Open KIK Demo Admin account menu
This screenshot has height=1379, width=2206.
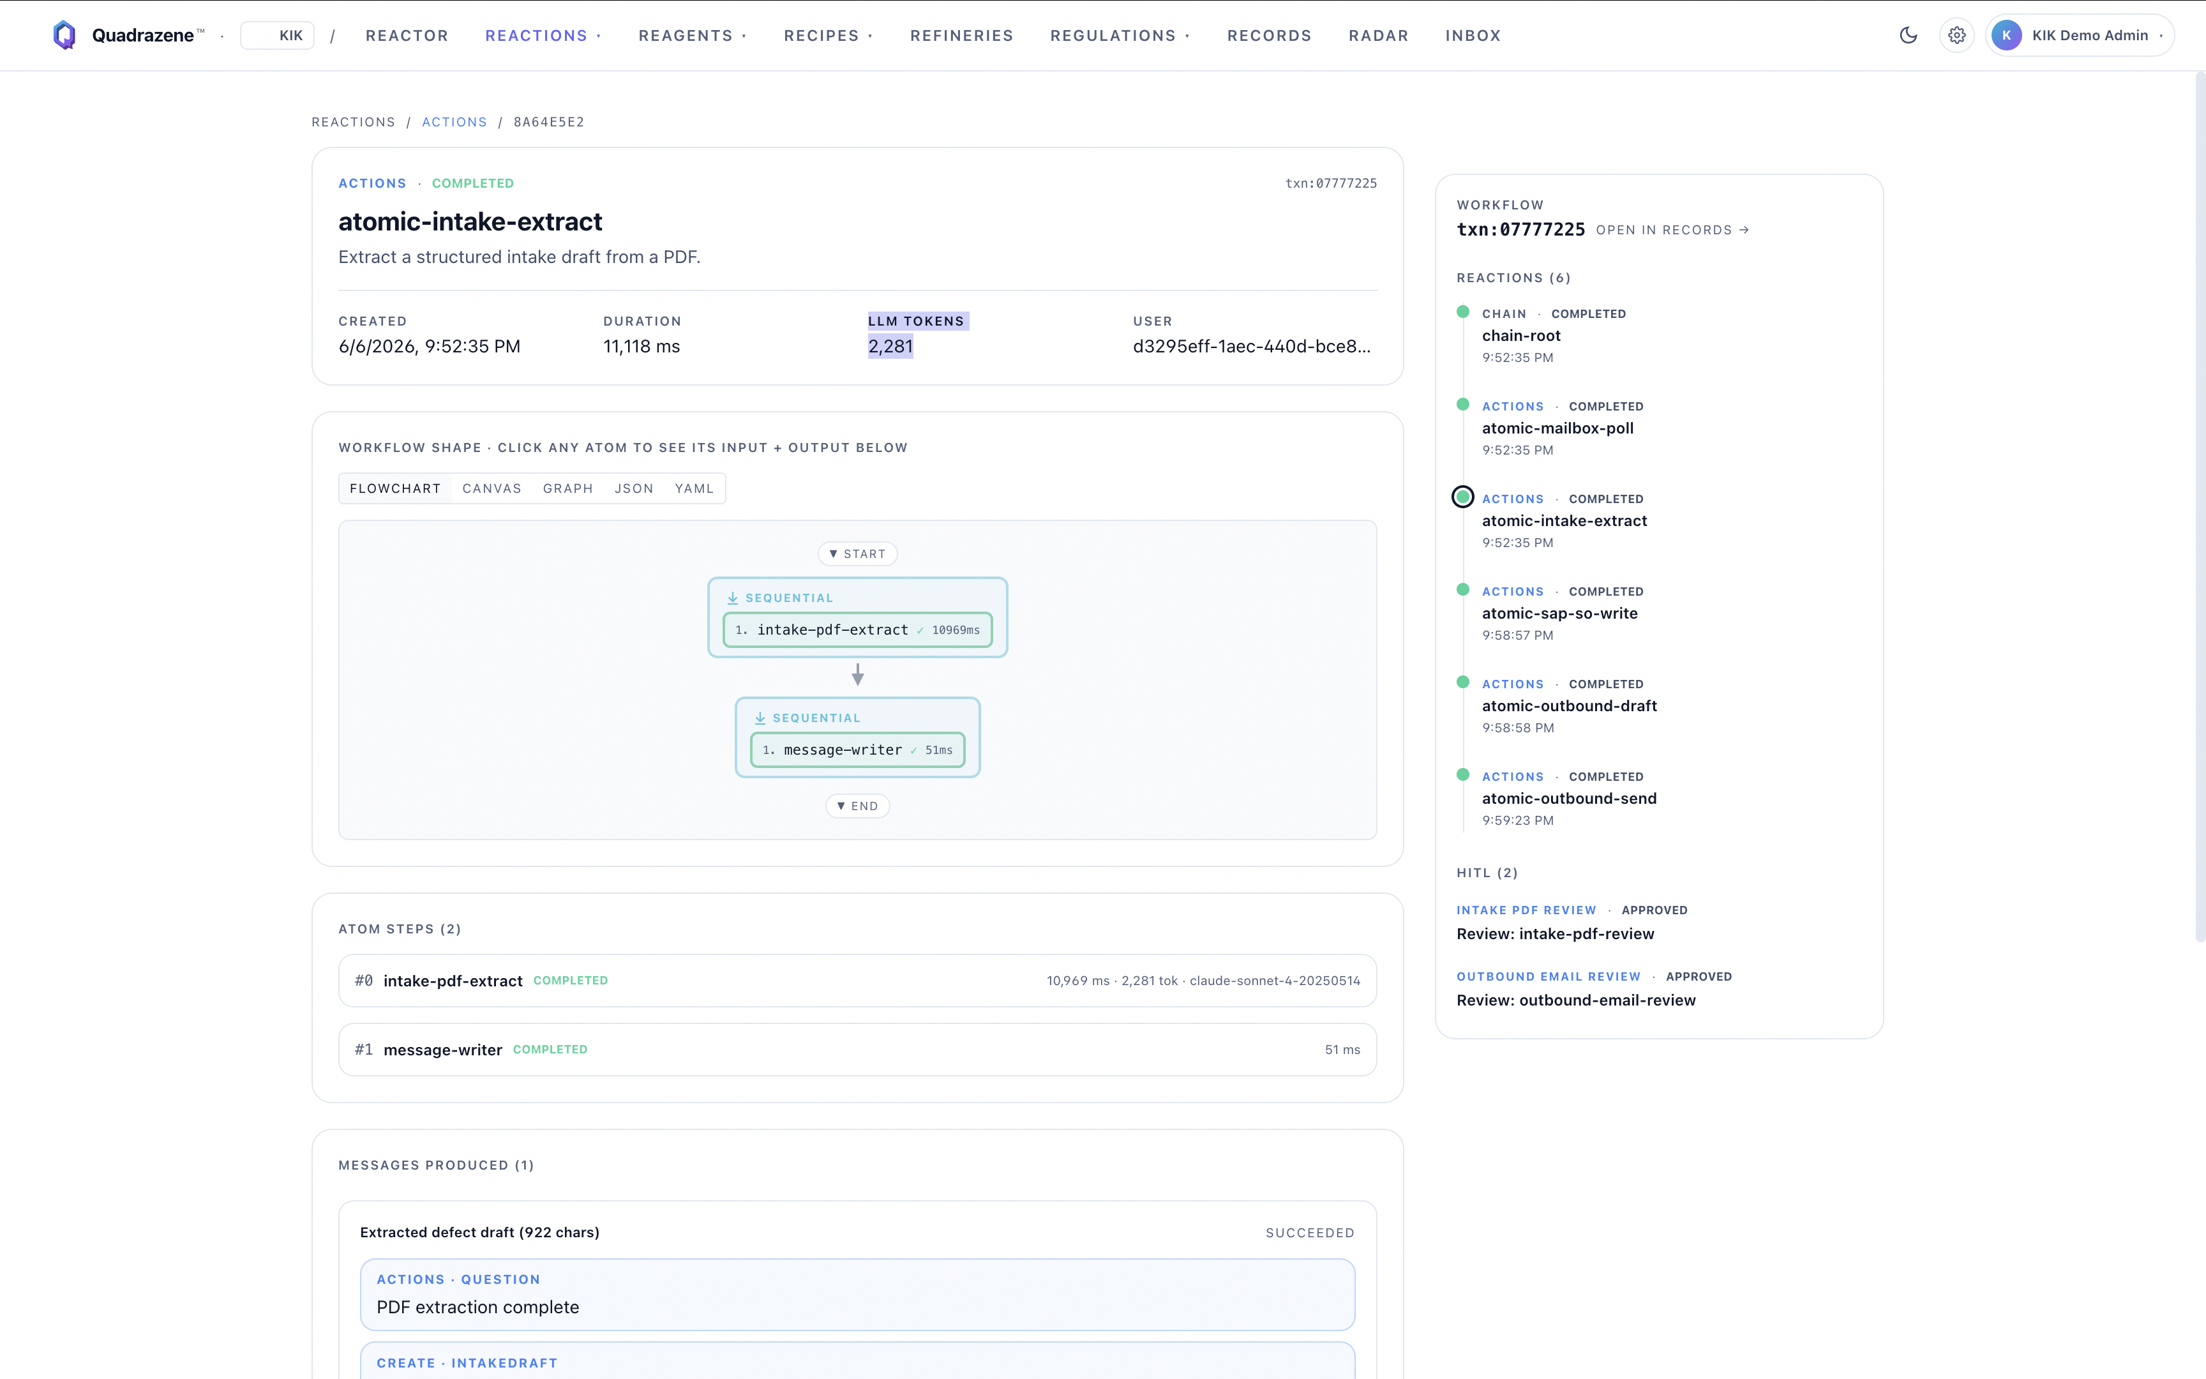2079,36
